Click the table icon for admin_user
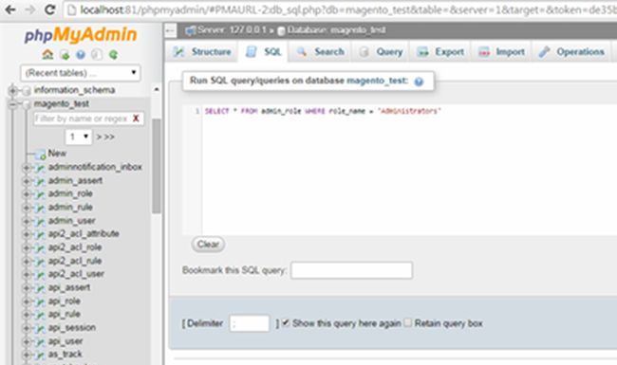This screenshot has height=365, width=617. (x=40, y=221)
